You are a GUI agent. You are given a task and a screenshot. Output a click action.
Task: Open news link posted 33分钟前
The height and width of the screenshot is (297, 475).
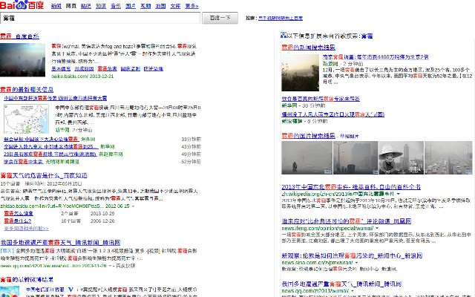(x=42, y=139)
